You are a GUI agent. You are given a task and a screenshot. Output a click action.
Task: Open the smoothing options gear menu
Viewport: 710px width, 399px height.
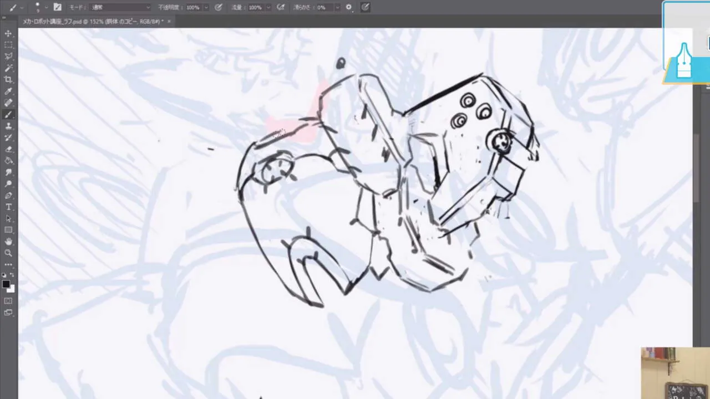pos(348,7)
